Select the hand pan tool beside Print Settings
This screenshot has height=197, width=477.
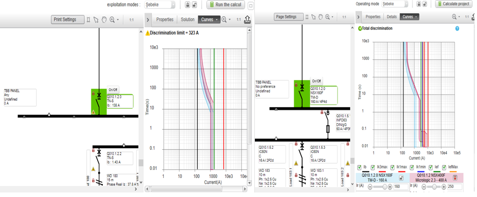(104, 20)
